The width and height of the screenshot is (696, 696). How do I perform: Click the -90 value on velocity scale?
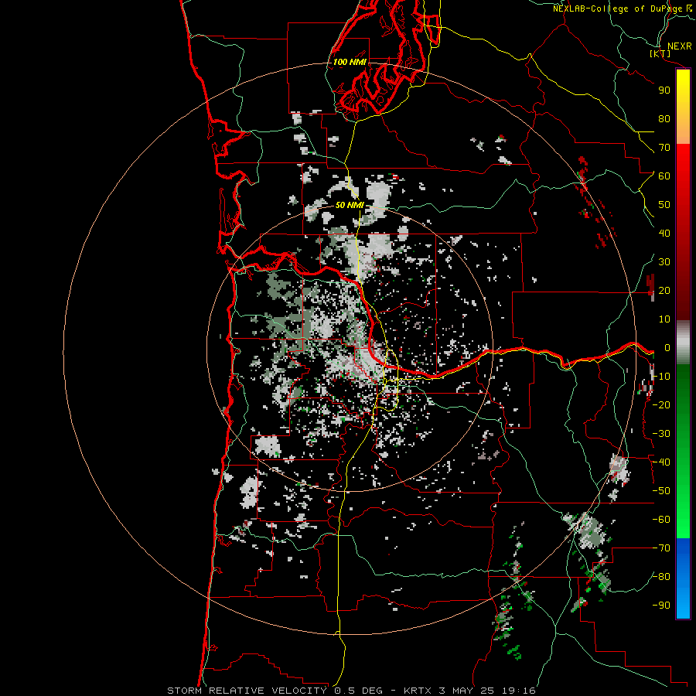(x=661, y=606)
